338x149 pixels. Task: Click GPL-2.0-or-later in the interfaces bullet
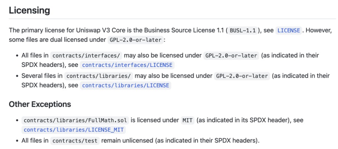coord(231,55)
